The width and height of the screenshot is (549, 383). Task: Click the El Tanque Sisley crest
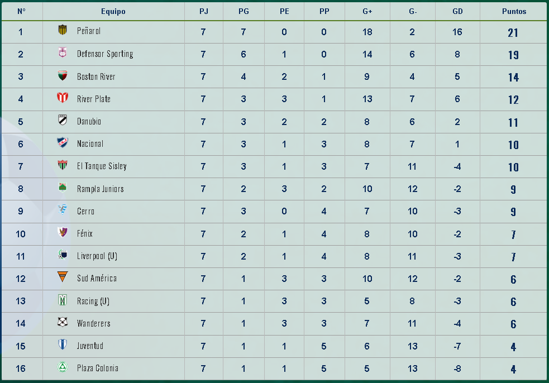[63, 165]
